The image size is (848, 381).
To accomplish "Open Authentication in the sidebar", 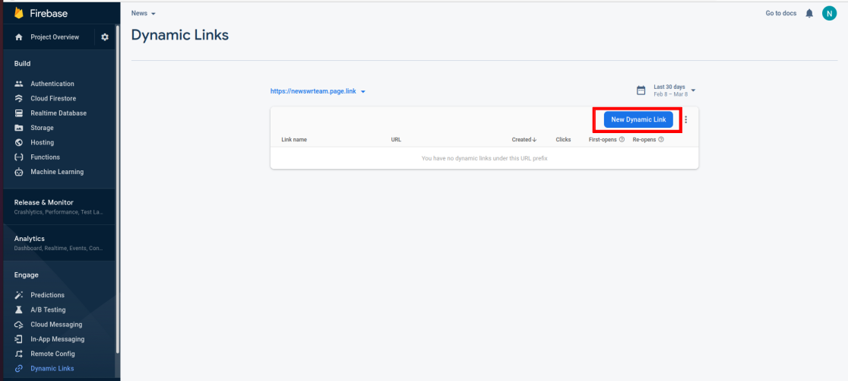I will click(52, 84).
